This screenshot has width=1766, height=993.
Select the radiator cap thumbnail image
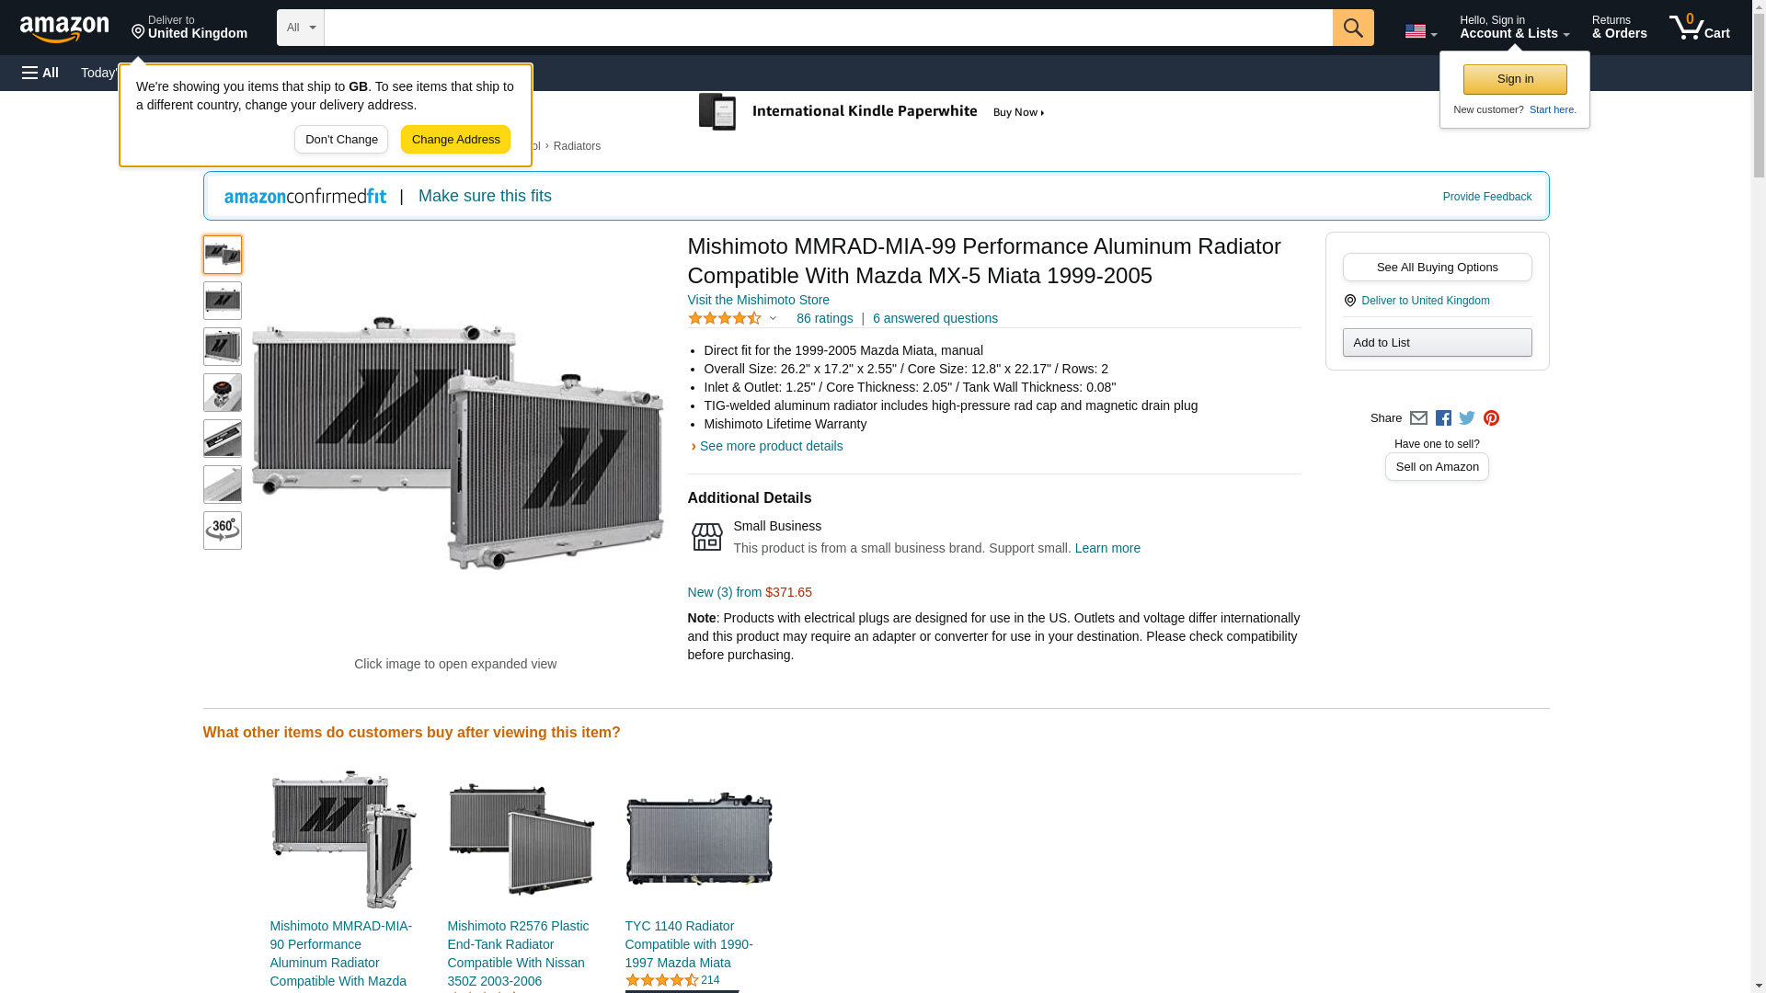(222, 393)
